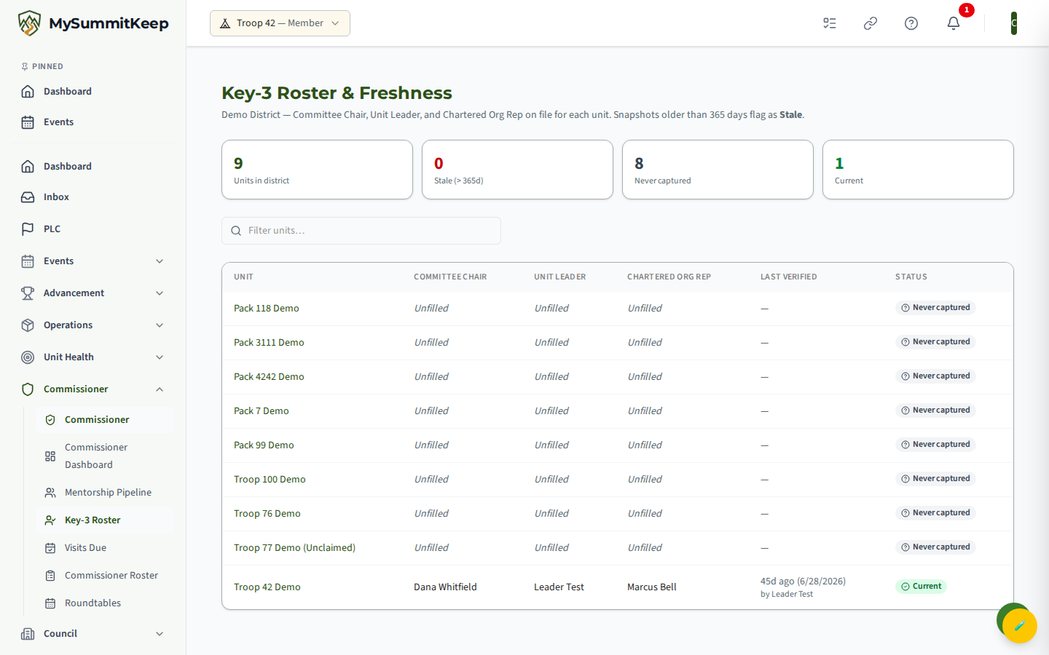Click the Dana Whitfield committee chair cell
The width and height of the screenshot is (1049, 655).
pos(445,587)
